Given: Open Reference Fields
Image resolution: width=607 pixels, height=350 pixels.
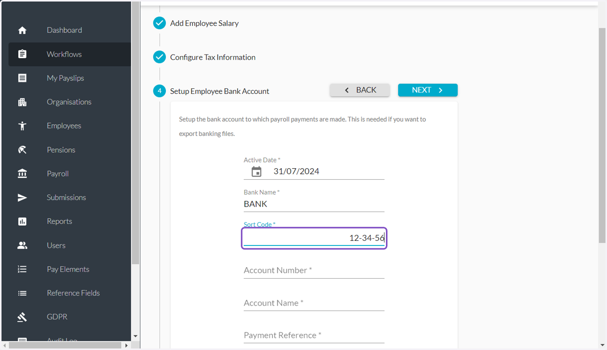Looking at the screenshot, I should click(70, 293).
